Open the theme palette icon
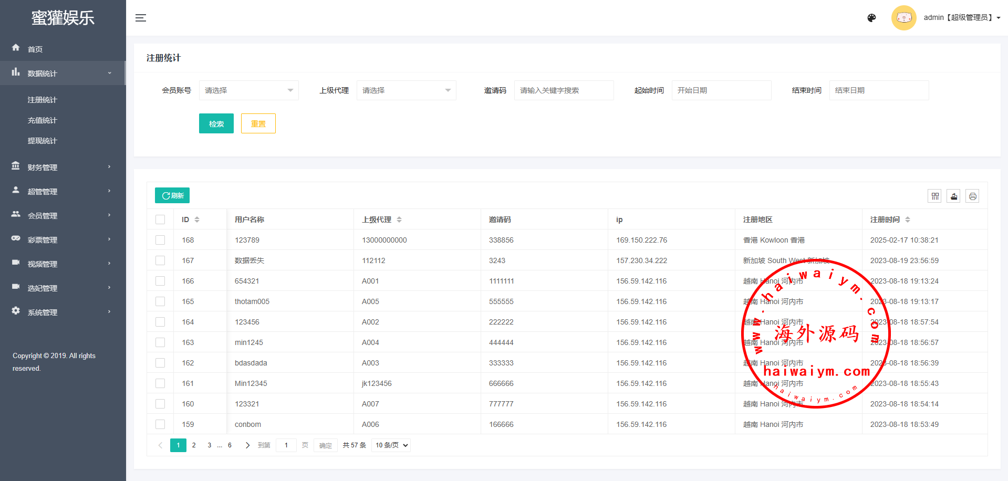This screenshot has width=1008, height=481. pos(871,18)
